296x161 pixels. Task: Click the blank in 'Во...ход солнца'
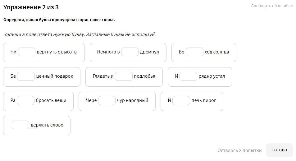194,52
